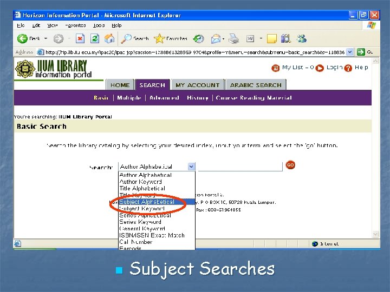
Task: Click the red GO search button
Action: click(x=290, y=165)
